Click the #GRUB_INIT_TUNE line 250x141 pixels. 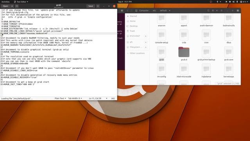point(19,84)
